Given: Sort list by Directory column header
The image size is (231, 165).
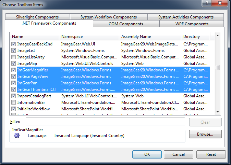Looking at the screenshot, I should pyautogui.click(x=195, y=37).
